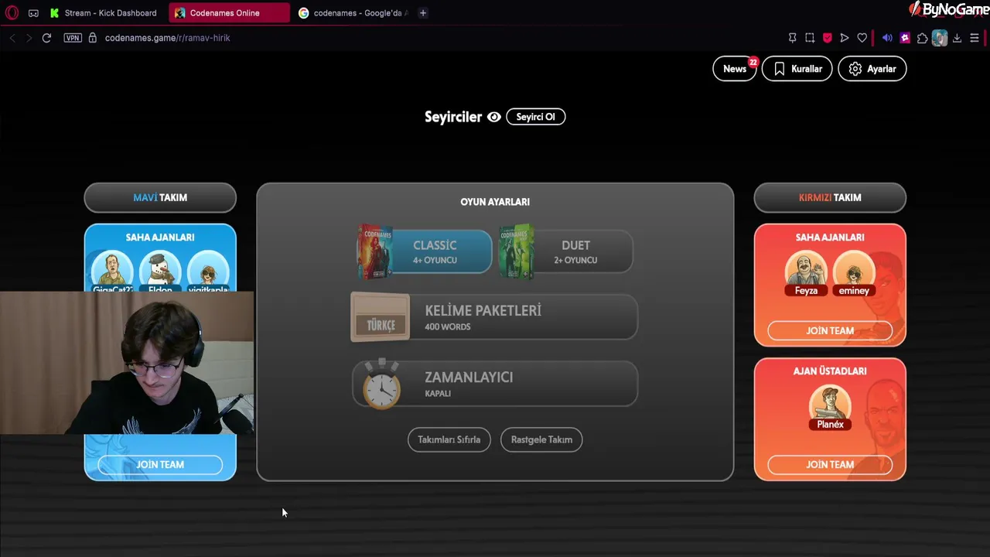The height and width of the screenshot is (557, 990).
Task: Go back with the browser back arrow
Action: pyautogui.click(x=12, y=38)
